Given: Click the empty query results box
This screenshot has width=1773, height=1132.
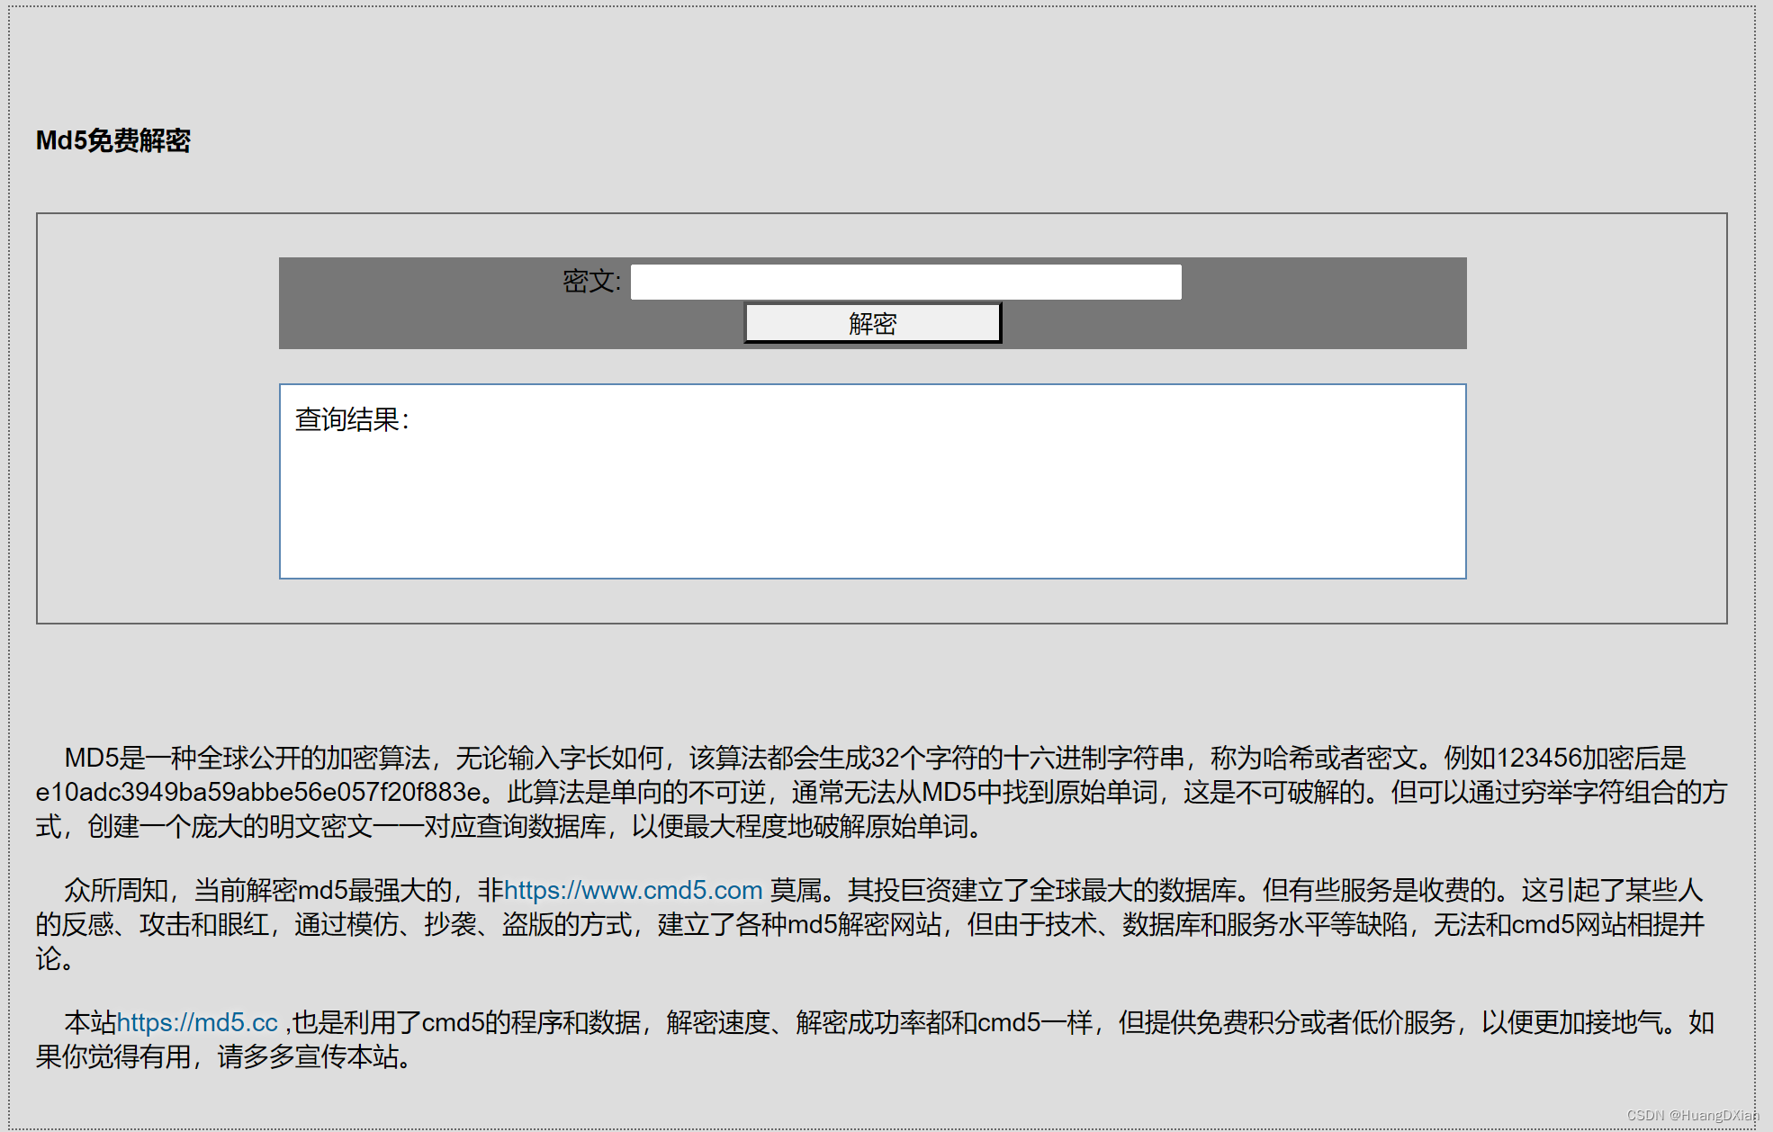Looking at the screenshot, I should tap(871, 504).
